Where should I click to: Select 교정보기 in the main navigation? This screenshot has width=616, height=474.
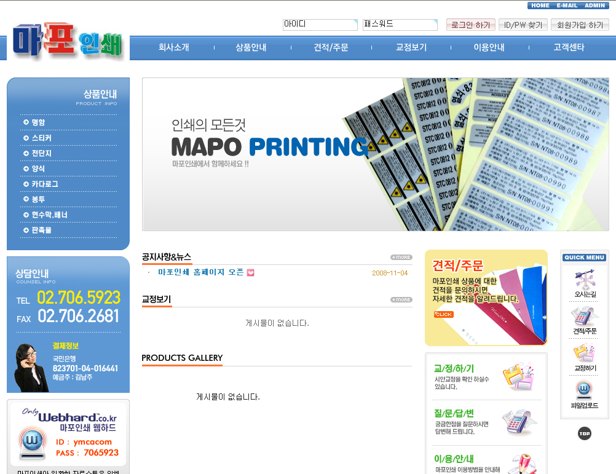[x=411, y=47]
